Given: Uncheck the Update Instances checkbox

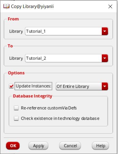Looking at the screenshot, I should tap(11, 86).
